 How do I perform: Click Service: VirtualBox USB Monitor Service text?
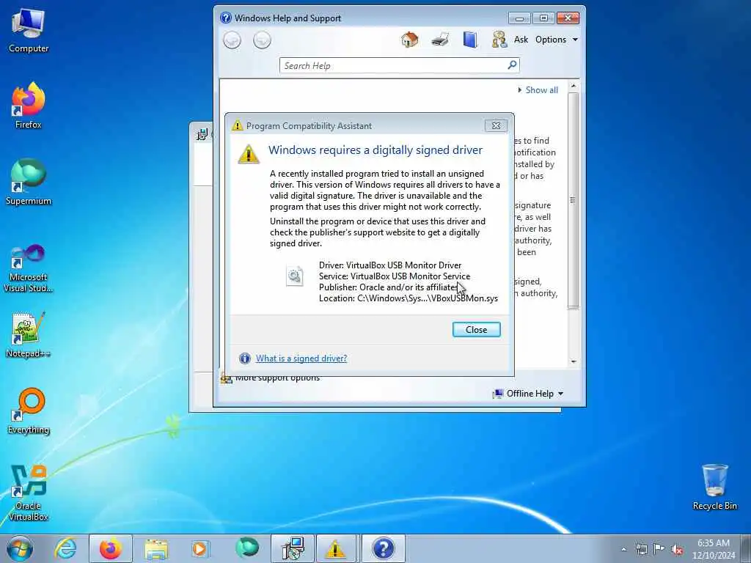(x=394, y=276)
